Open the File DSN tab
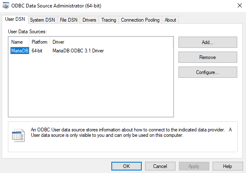This screenshot has height=173, width=246. (69, 20)
